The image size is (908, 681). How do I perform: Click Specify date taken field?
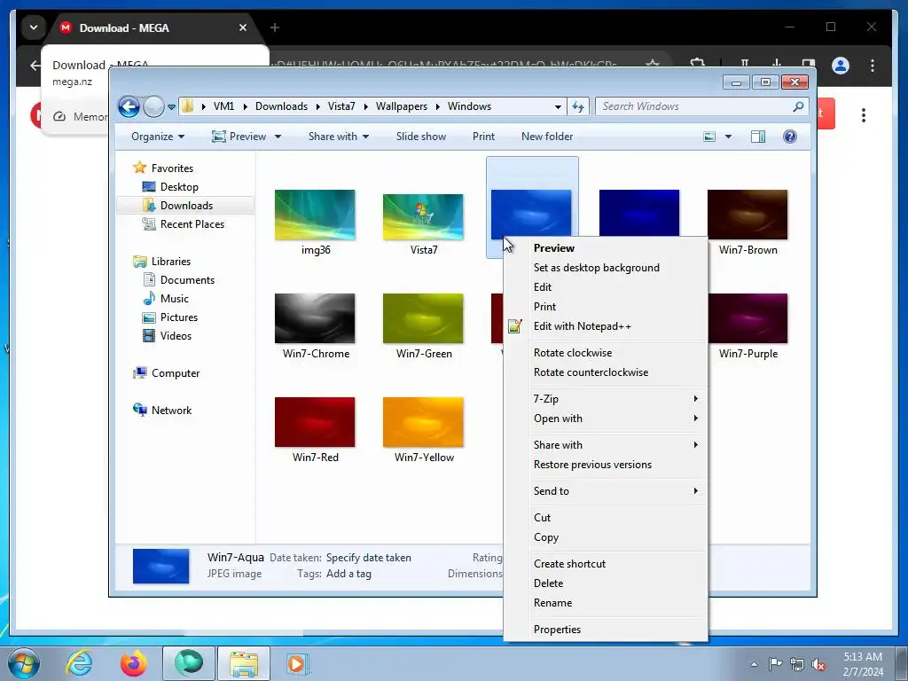coord(368,559)
